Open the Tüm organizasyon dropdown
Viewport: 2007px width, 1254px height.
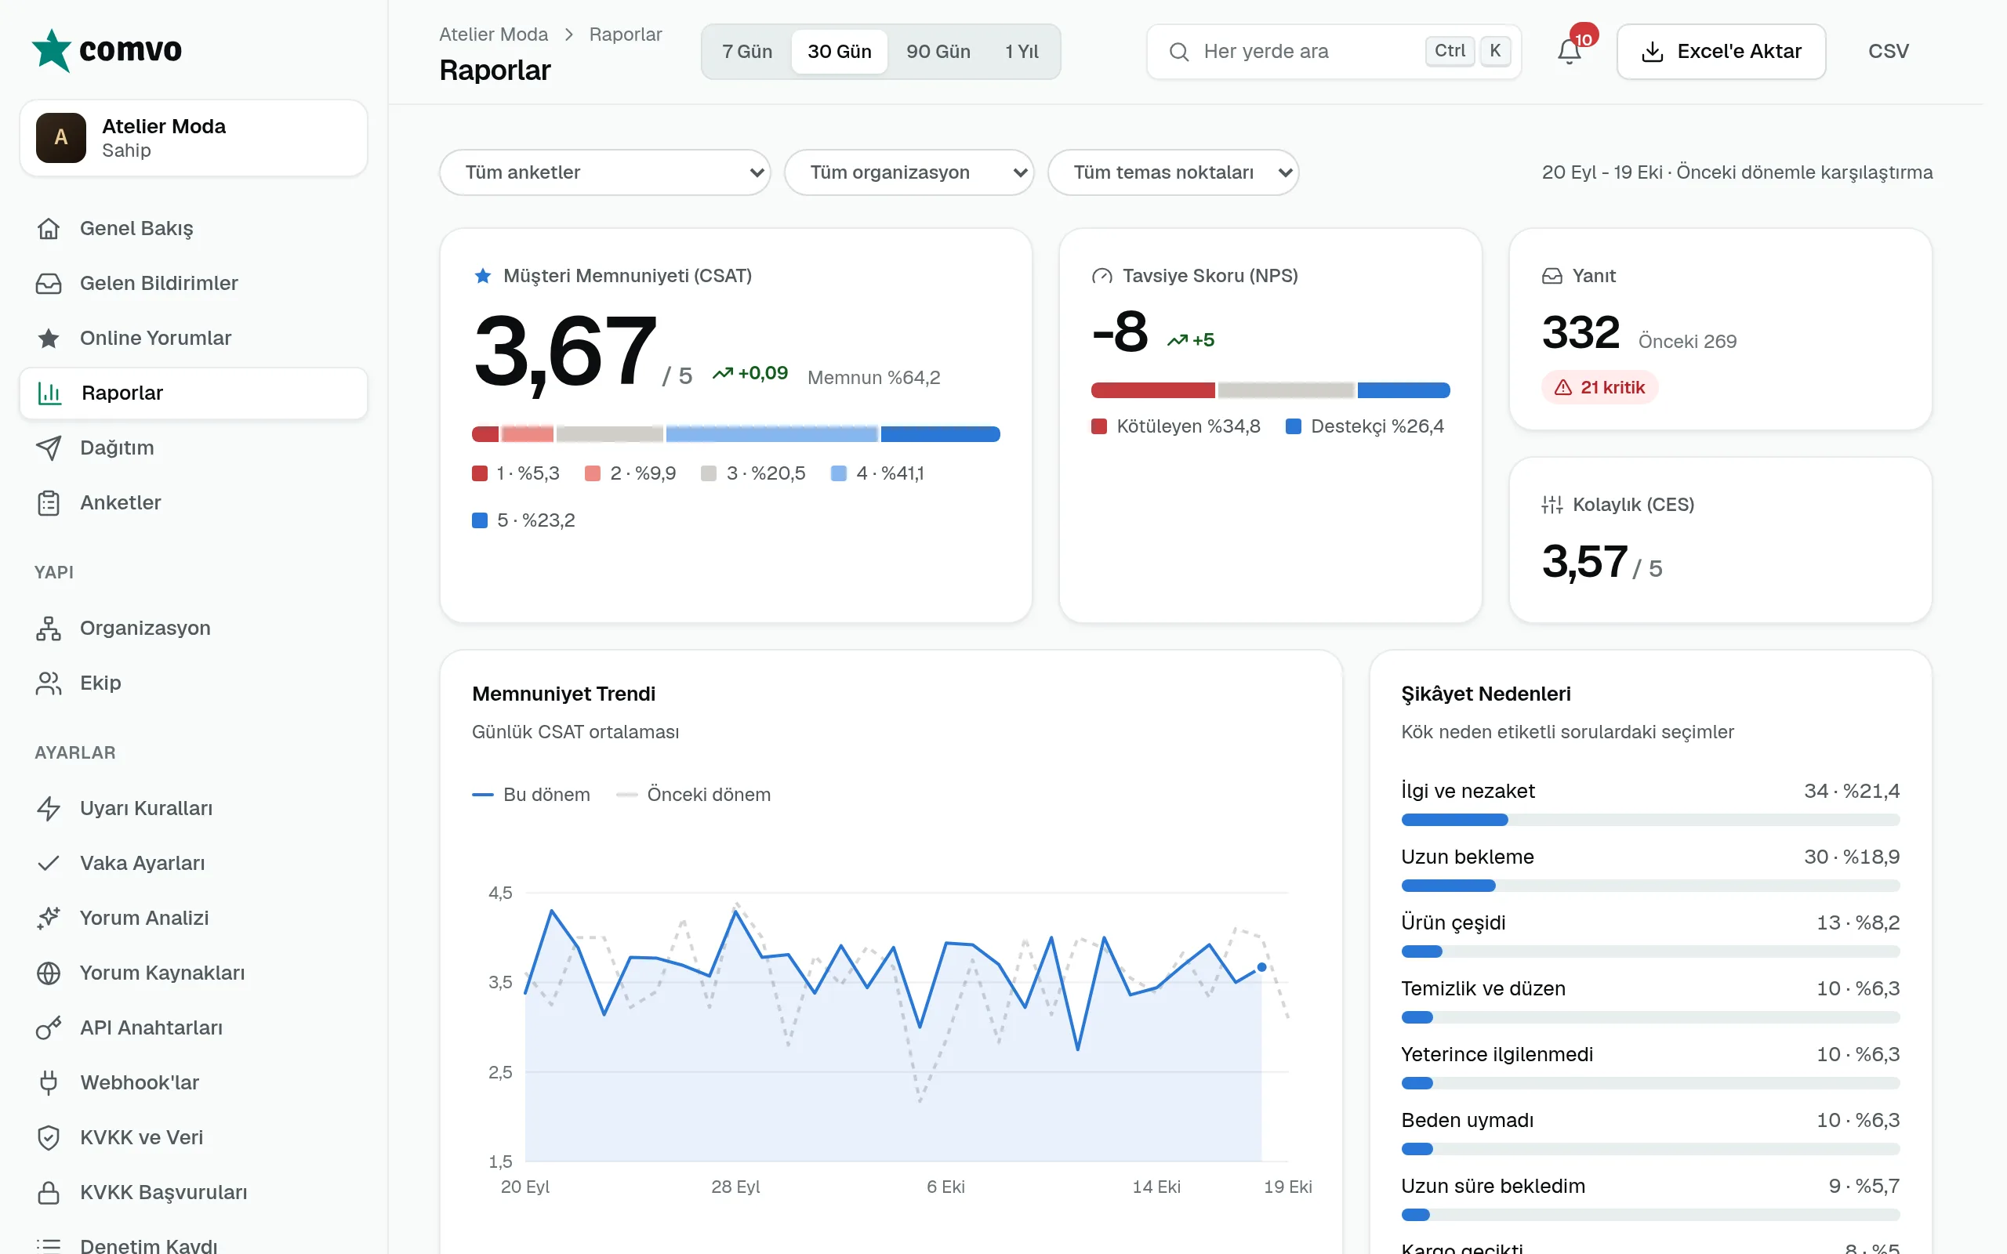[909, 172]
